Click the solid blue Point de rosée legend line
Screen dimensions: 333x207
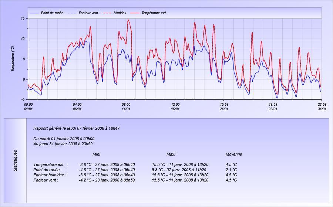[34, 13]
